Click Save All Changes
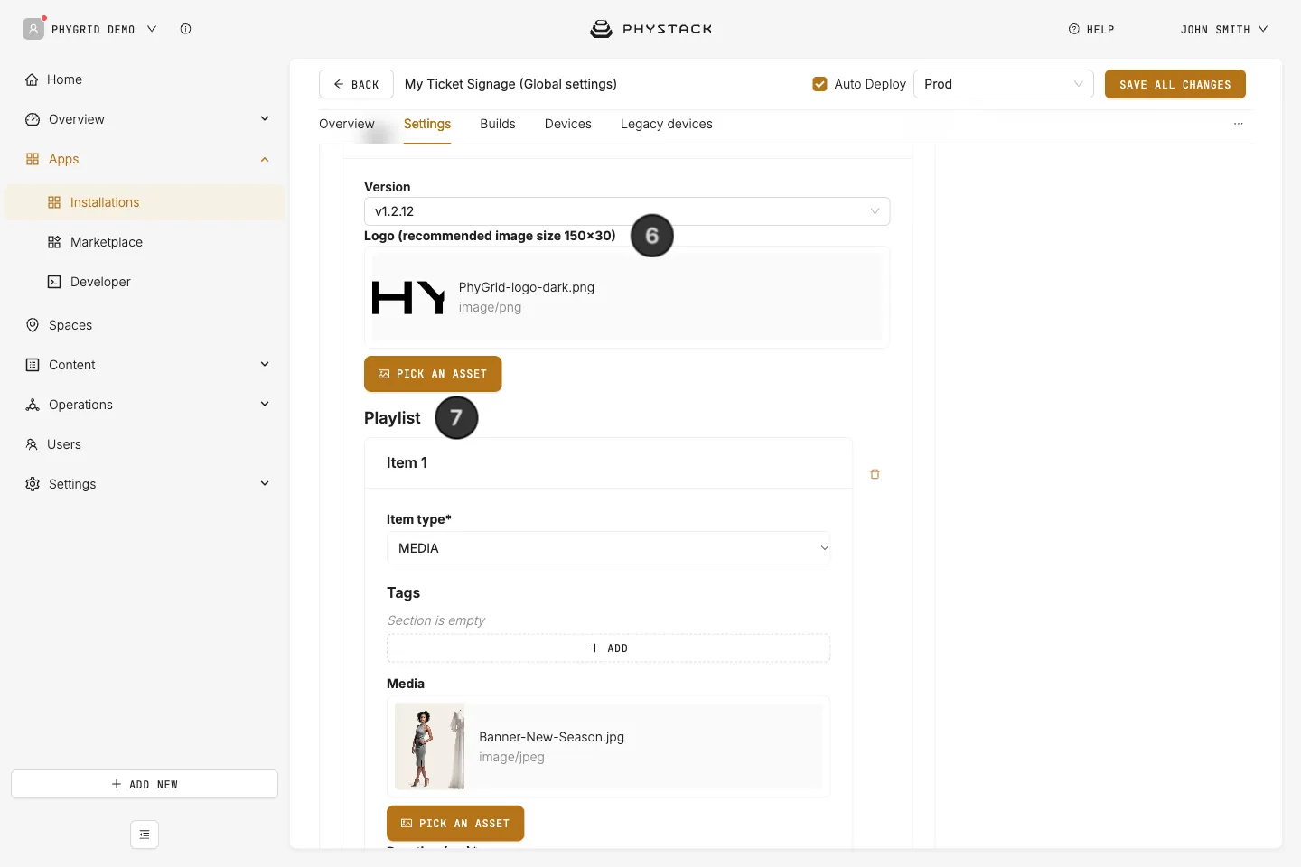 click(1175, 84)
